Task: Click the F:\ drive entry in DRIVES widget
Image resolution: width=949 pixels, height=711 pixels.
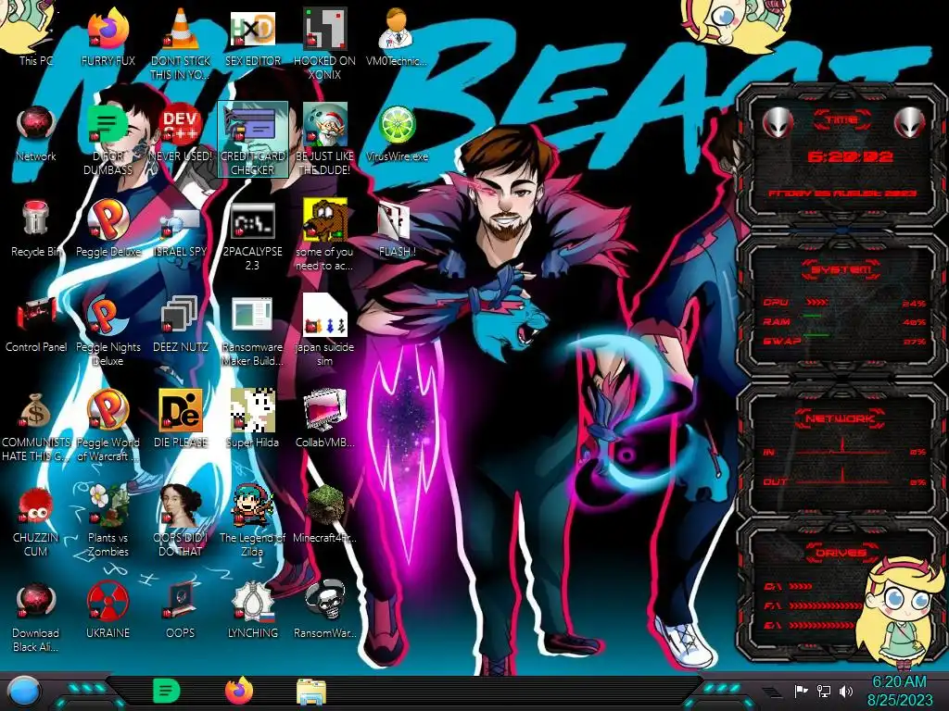Action: pos(812,605)
